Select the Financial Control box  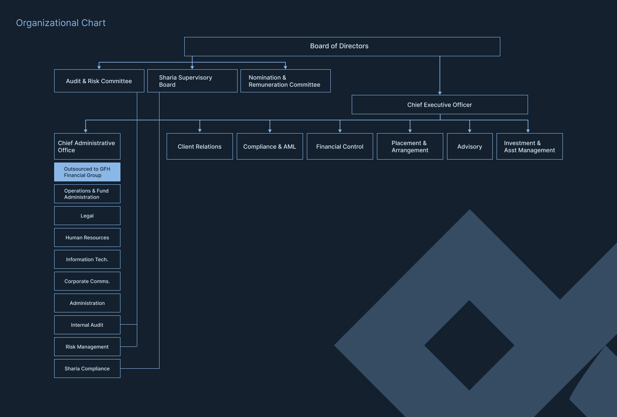[x=340, y=147]
